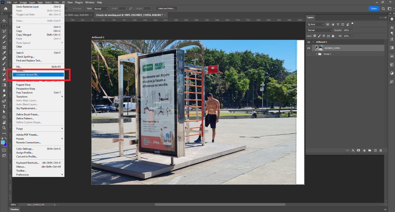Open the Filter menu in menu bar
The width and height of the screenshot is (395, 212).
pyautogui.click(x=57, y=2)
